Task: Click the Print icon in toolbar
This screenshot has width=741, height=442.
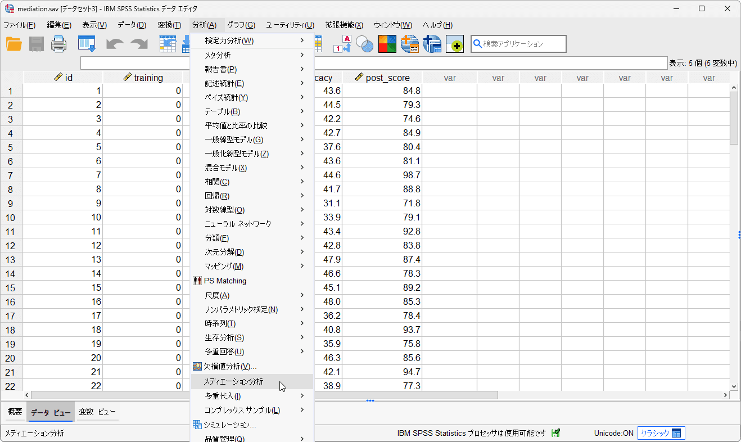Action: [59, 44]
